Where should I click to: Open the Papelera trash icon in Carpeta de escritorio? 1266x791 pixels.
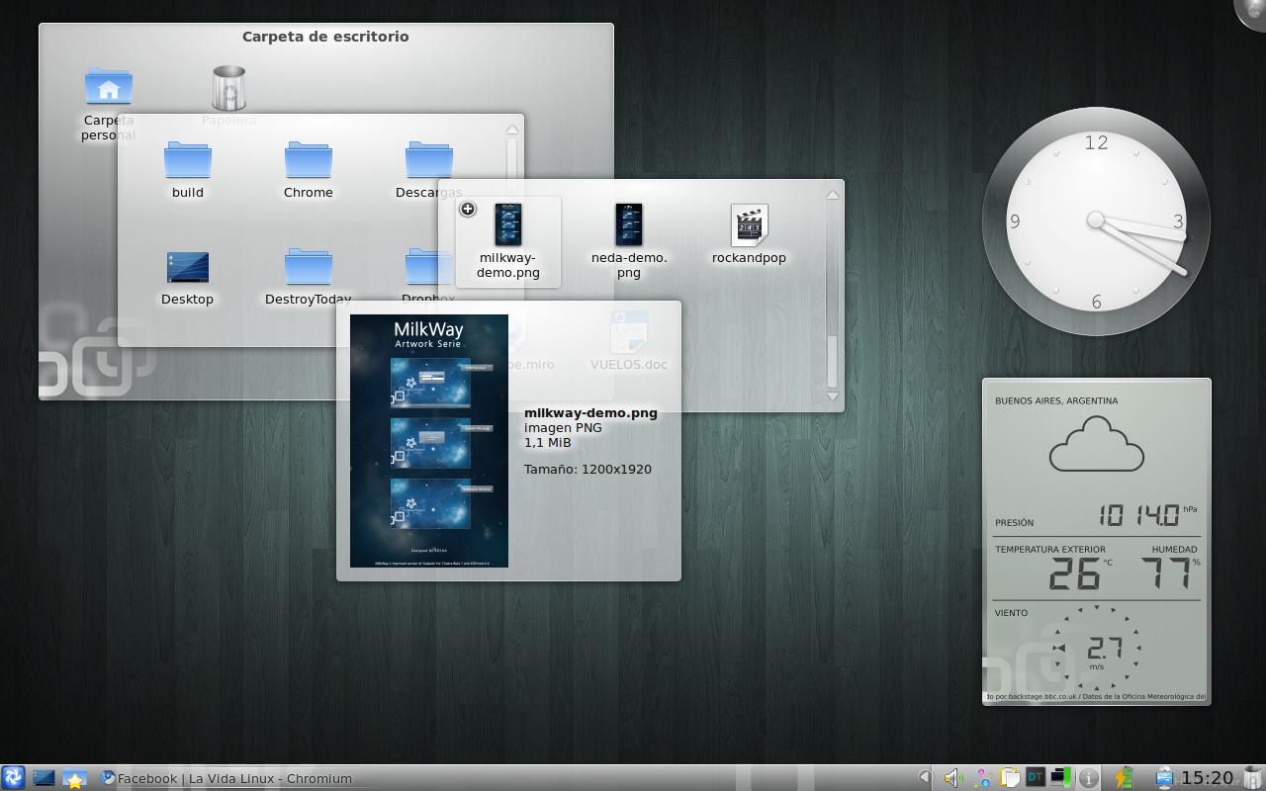tap(229, 87)
